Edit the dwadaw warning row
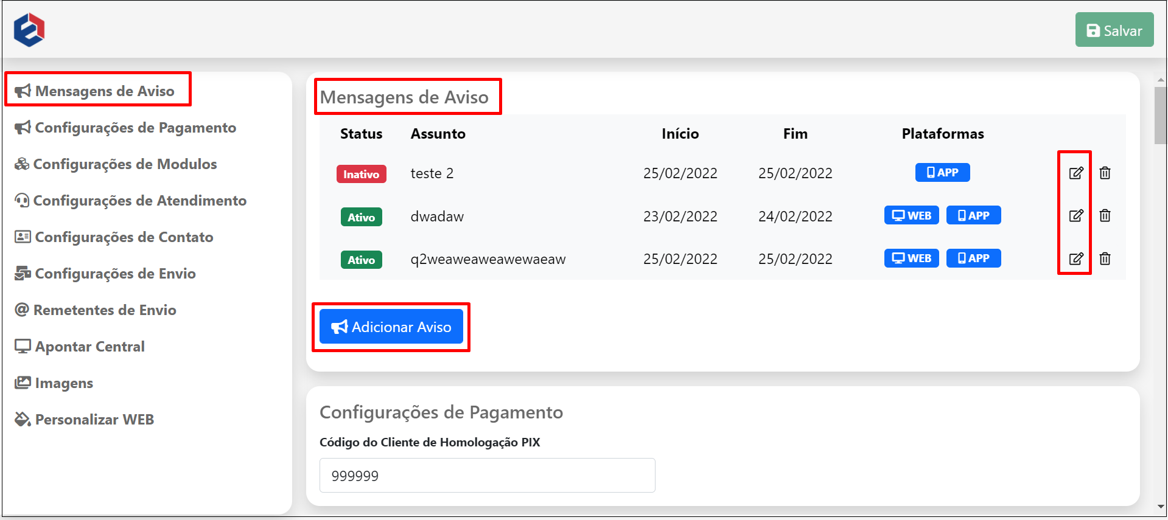Viewport: 1168px width, 520px height. point(1075,216)
